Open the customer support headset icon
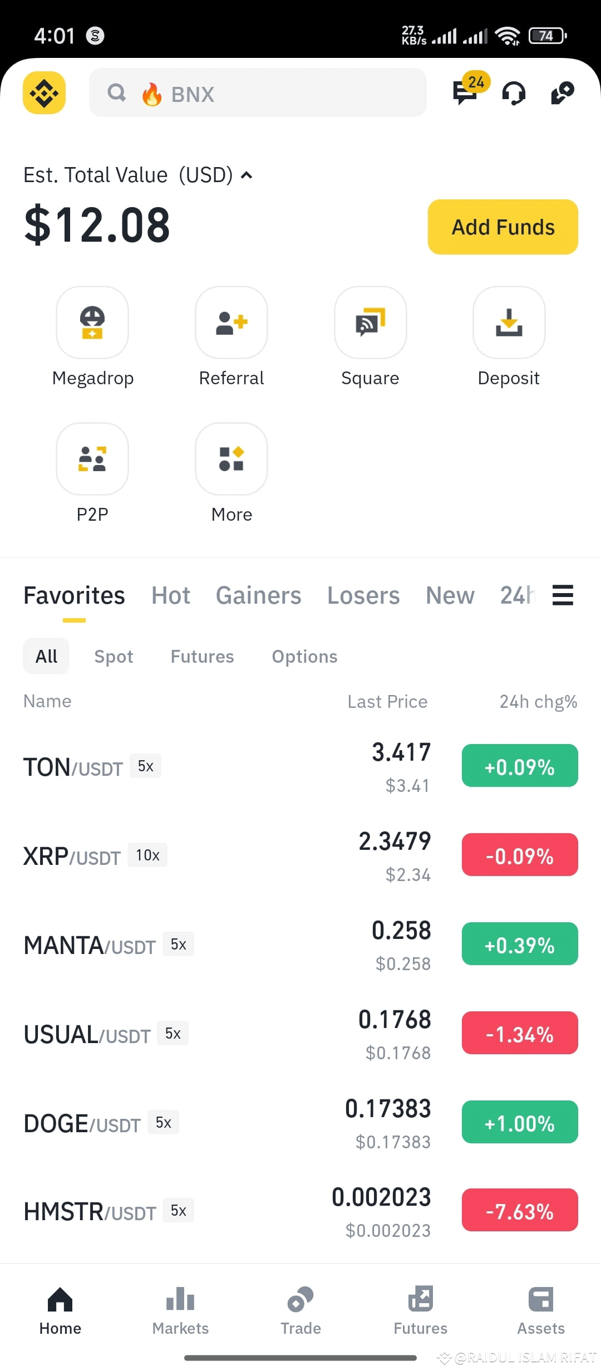 point(514,93)
